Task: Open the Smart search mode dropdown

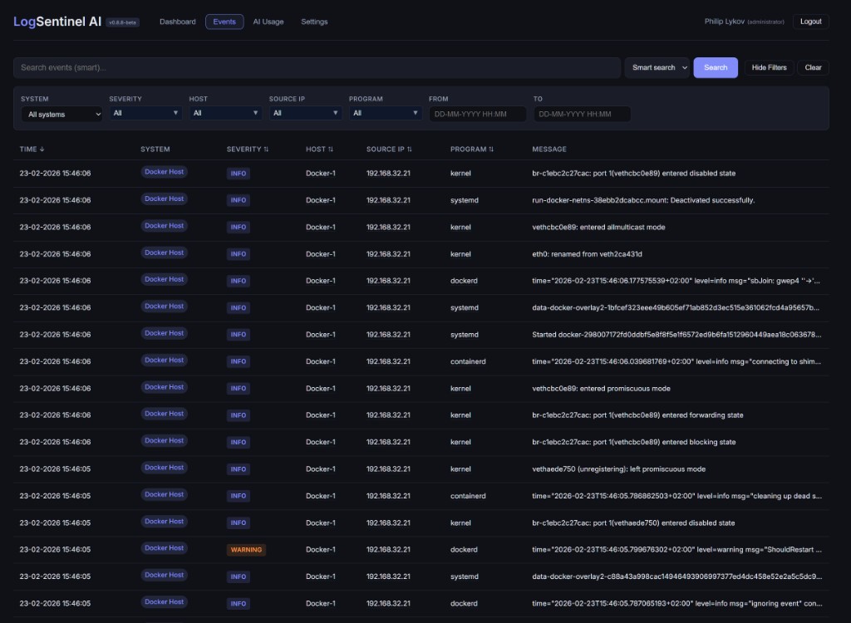Action: coord(657,67)
